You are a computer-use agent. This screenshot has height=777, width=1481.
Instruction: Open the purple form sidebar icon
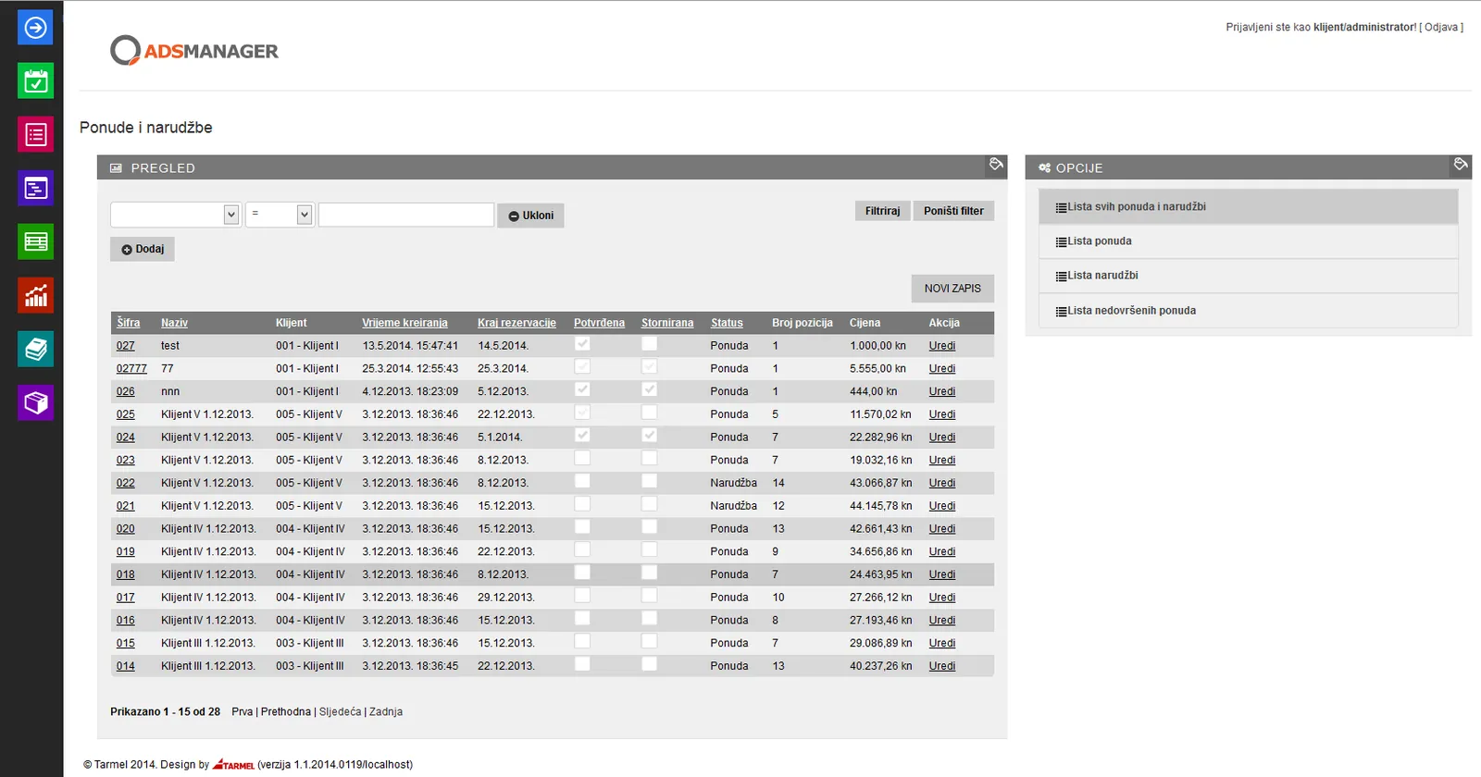click(35, 189)
